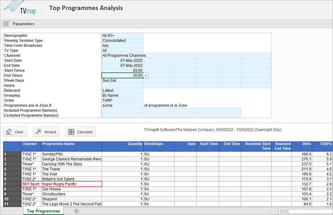Select Three* channel cell for Ghostbusters
Screen dimensions: 333x215
tap(31, 194)
